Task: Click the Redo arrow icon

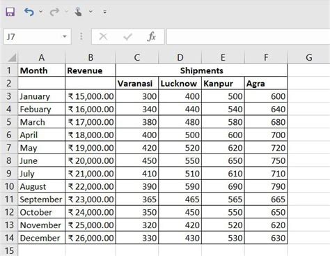Action: [x=54, y=12]
